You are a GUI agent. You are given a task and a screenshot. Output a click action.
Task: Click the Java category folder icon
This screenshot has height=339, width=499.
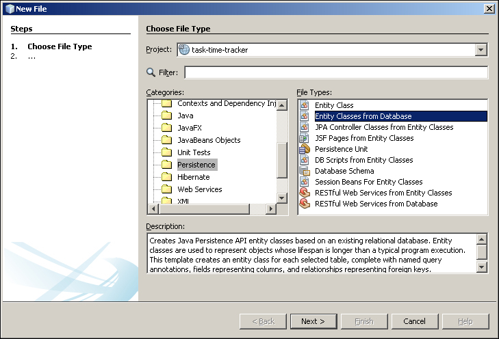pos(166,116)
